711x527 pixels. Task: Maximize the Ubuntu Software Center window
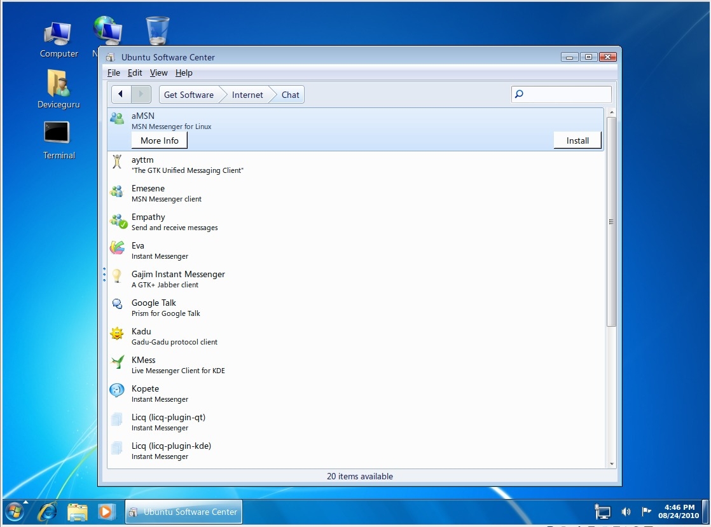coord(588,57)
